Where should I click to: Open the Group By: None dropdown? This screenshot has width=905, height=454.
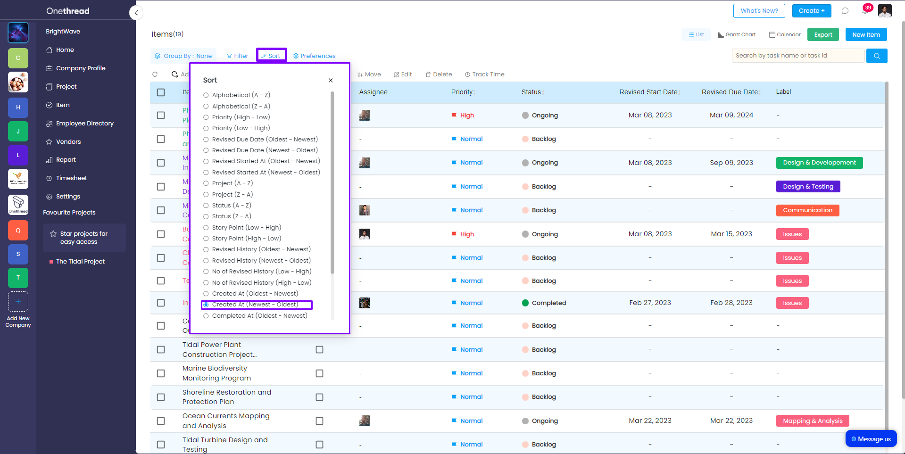tap(183, 56)
